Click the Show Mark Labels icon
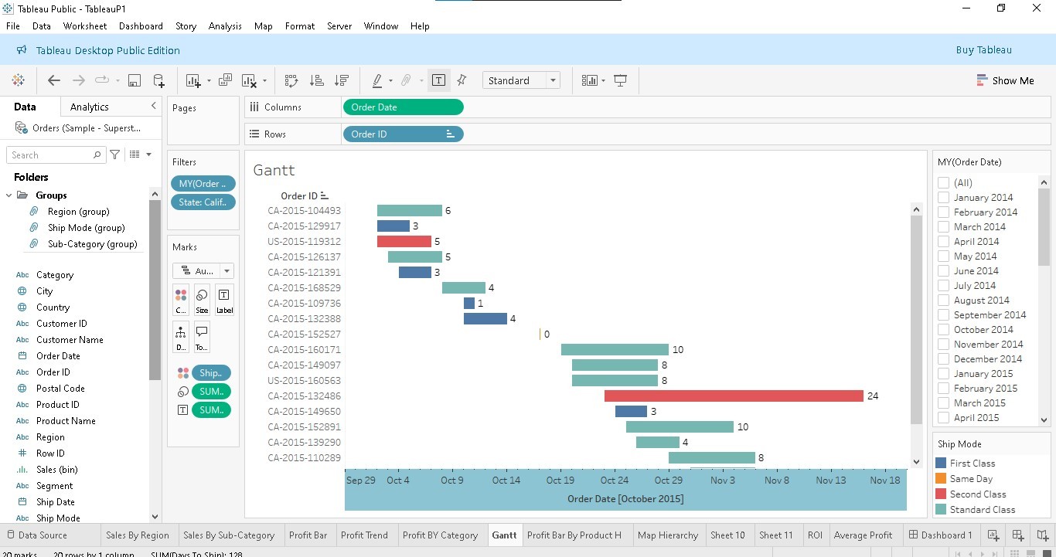 tap(438, 80)
